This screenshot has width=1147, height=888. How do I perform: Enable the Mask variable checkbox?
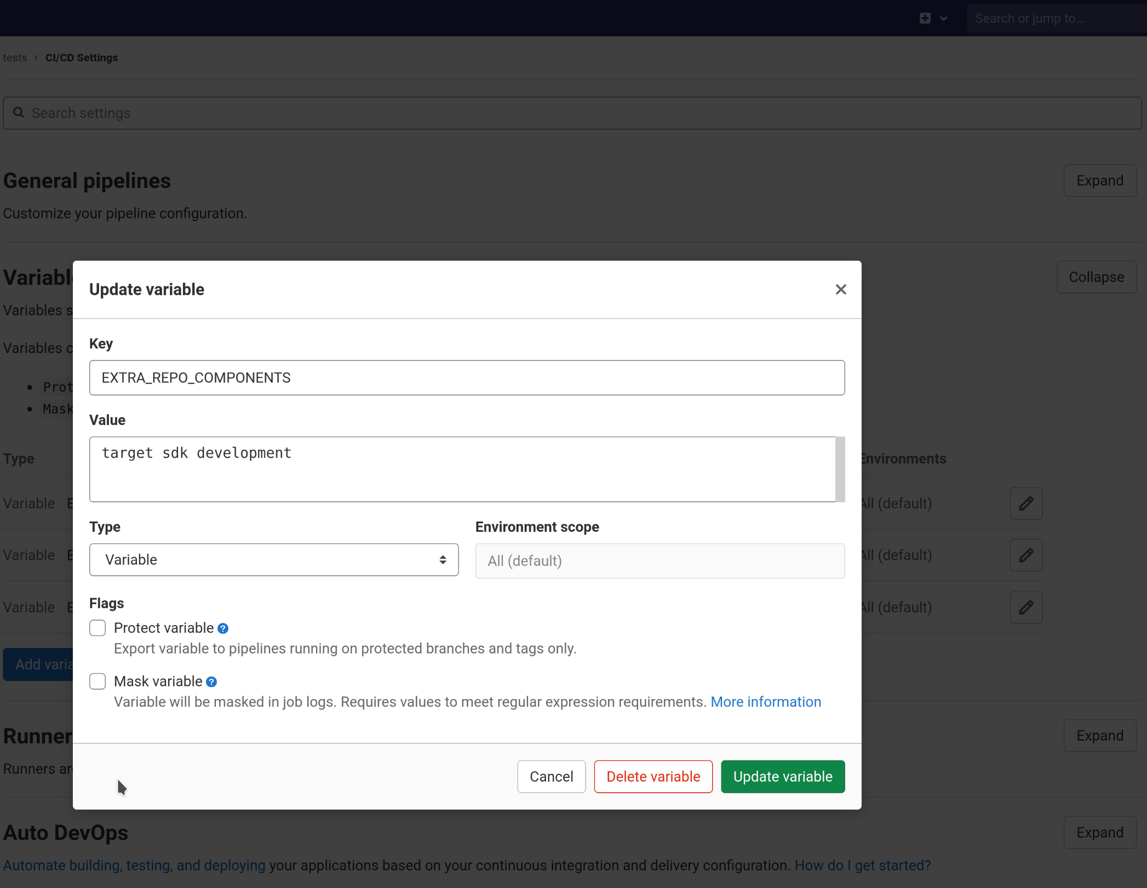[98, 681]
